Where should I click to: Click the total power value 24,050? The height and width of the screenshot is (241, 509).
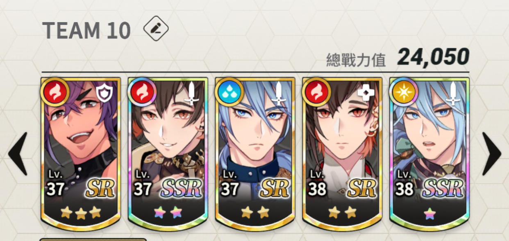(x=433, y=57)
